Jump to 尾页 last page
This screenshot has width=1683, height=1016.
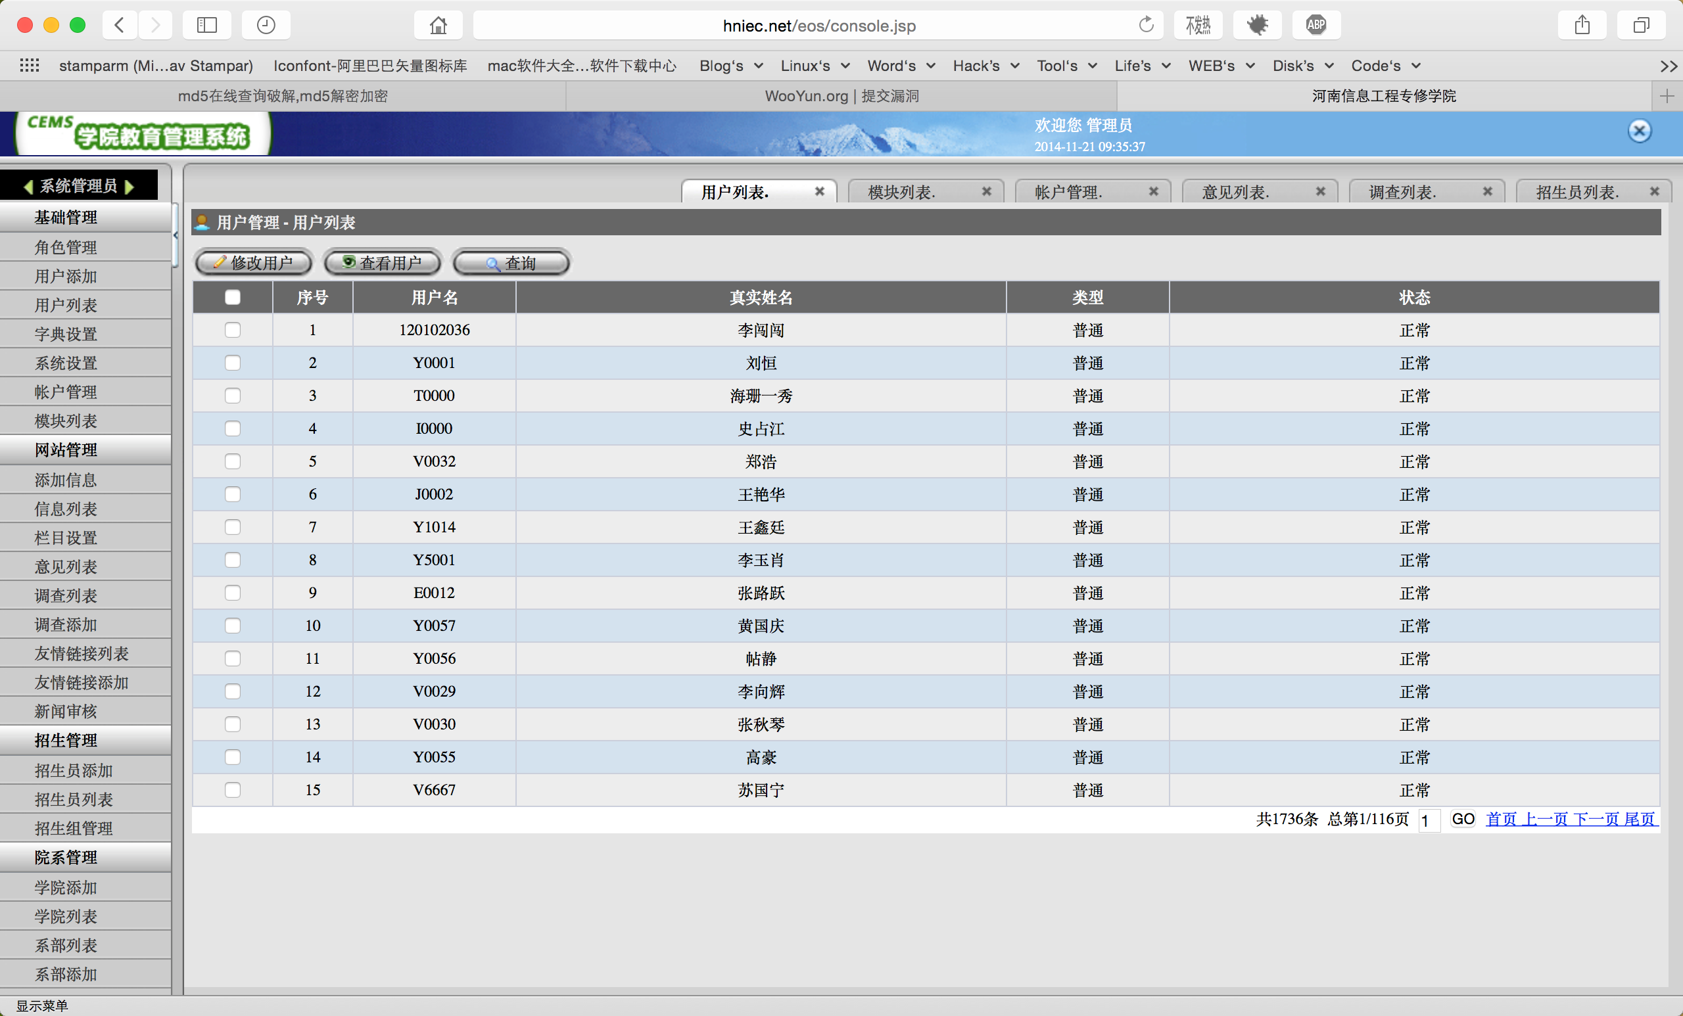1640,819
